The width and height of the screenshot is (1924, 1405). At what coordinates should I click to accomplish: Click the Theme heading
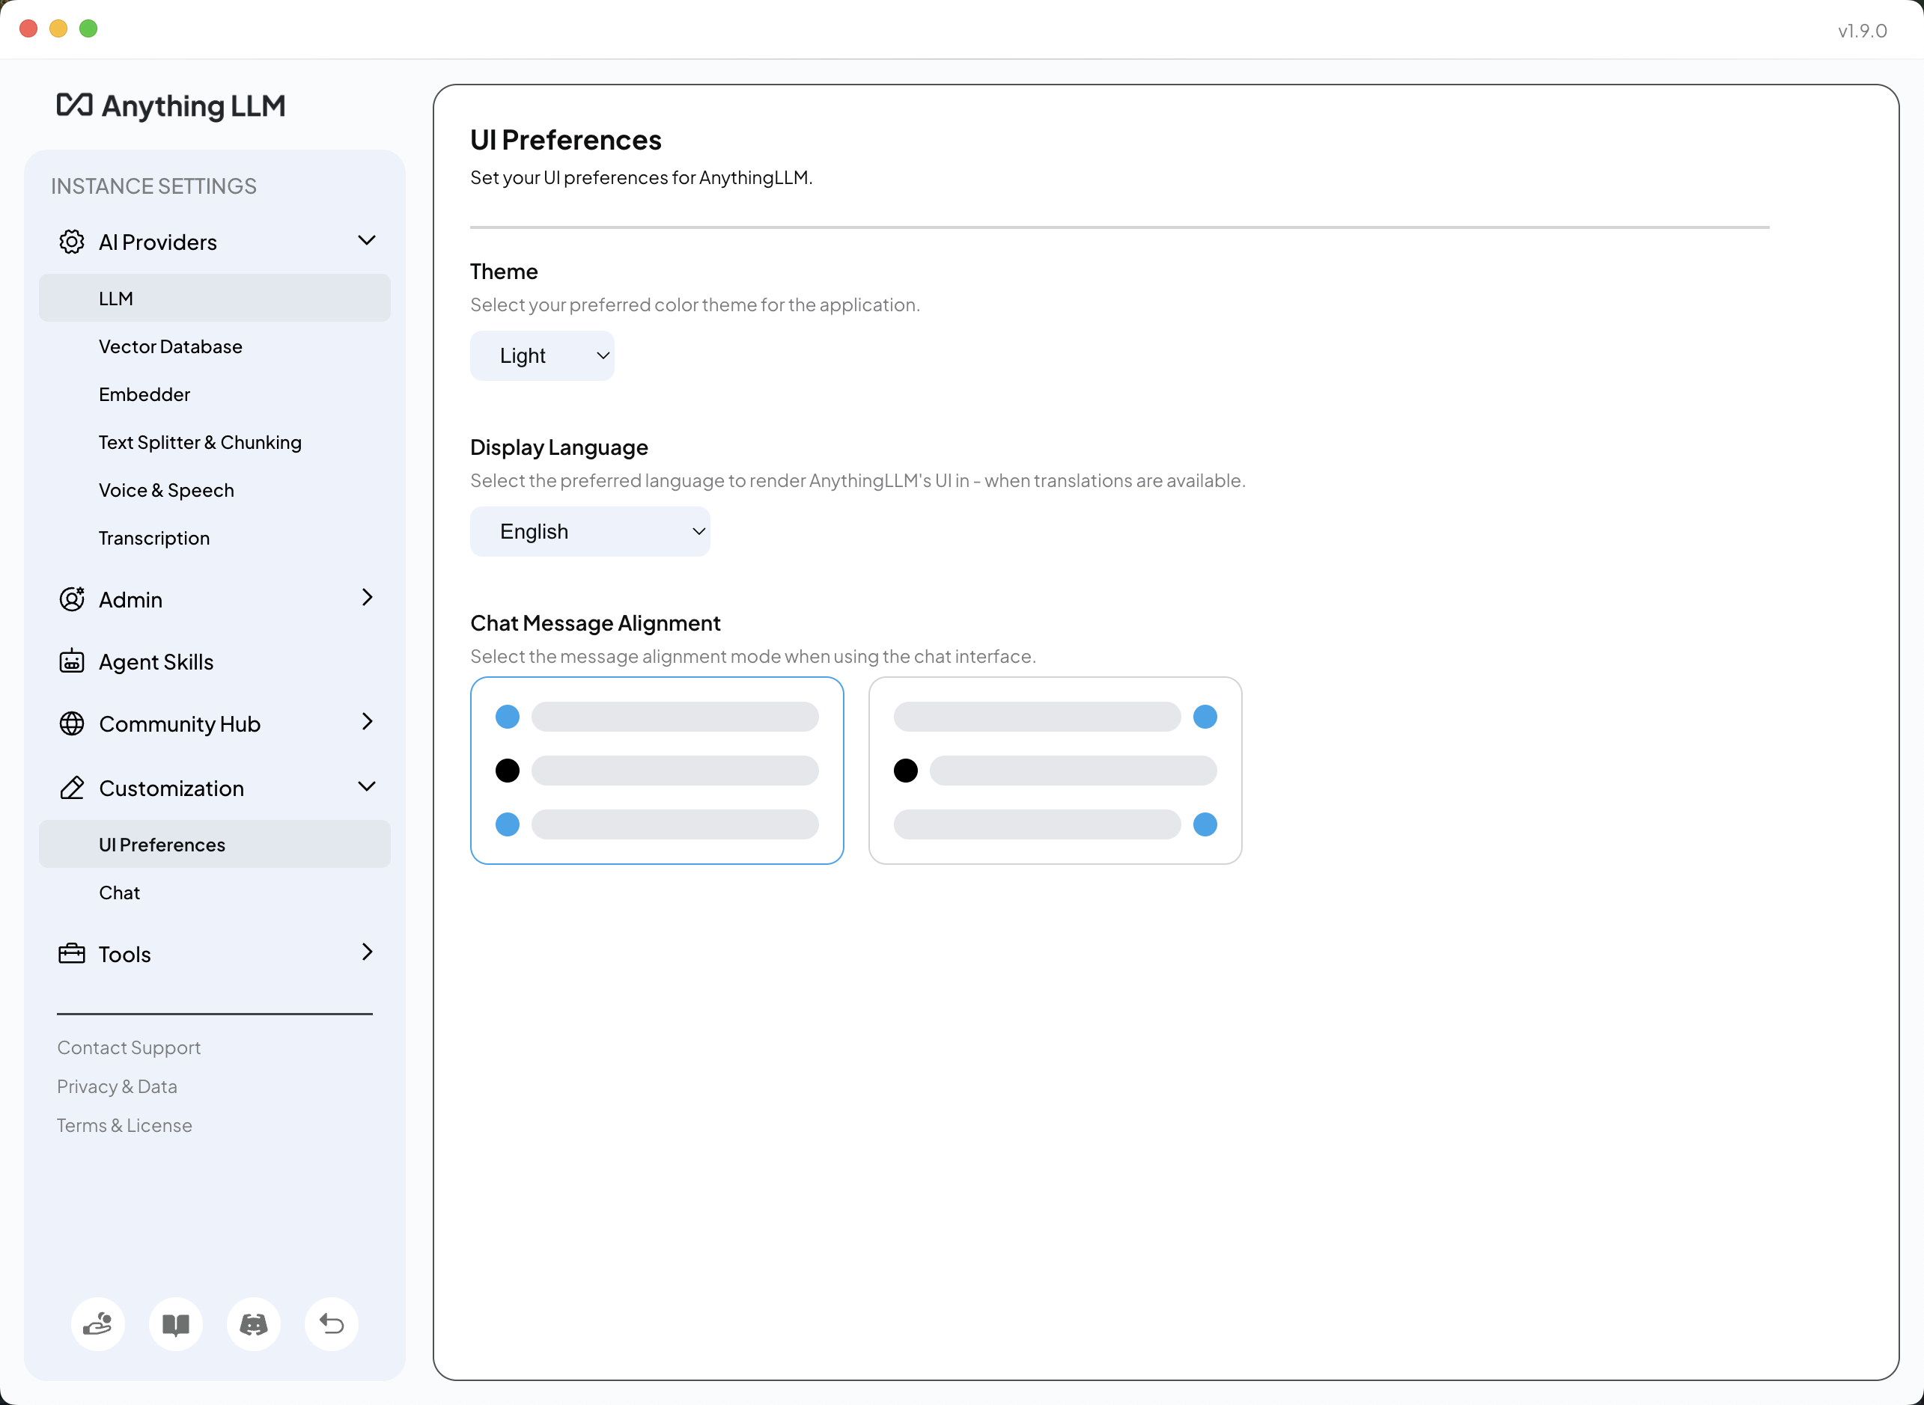click(x=504, y=272)
